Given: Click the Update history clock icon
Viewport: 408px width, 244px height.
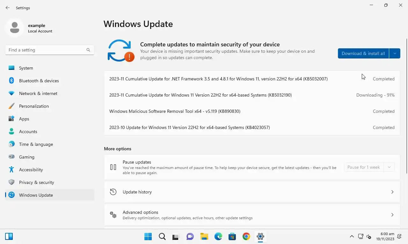Looking at the screenshot, I should [113, 192].
